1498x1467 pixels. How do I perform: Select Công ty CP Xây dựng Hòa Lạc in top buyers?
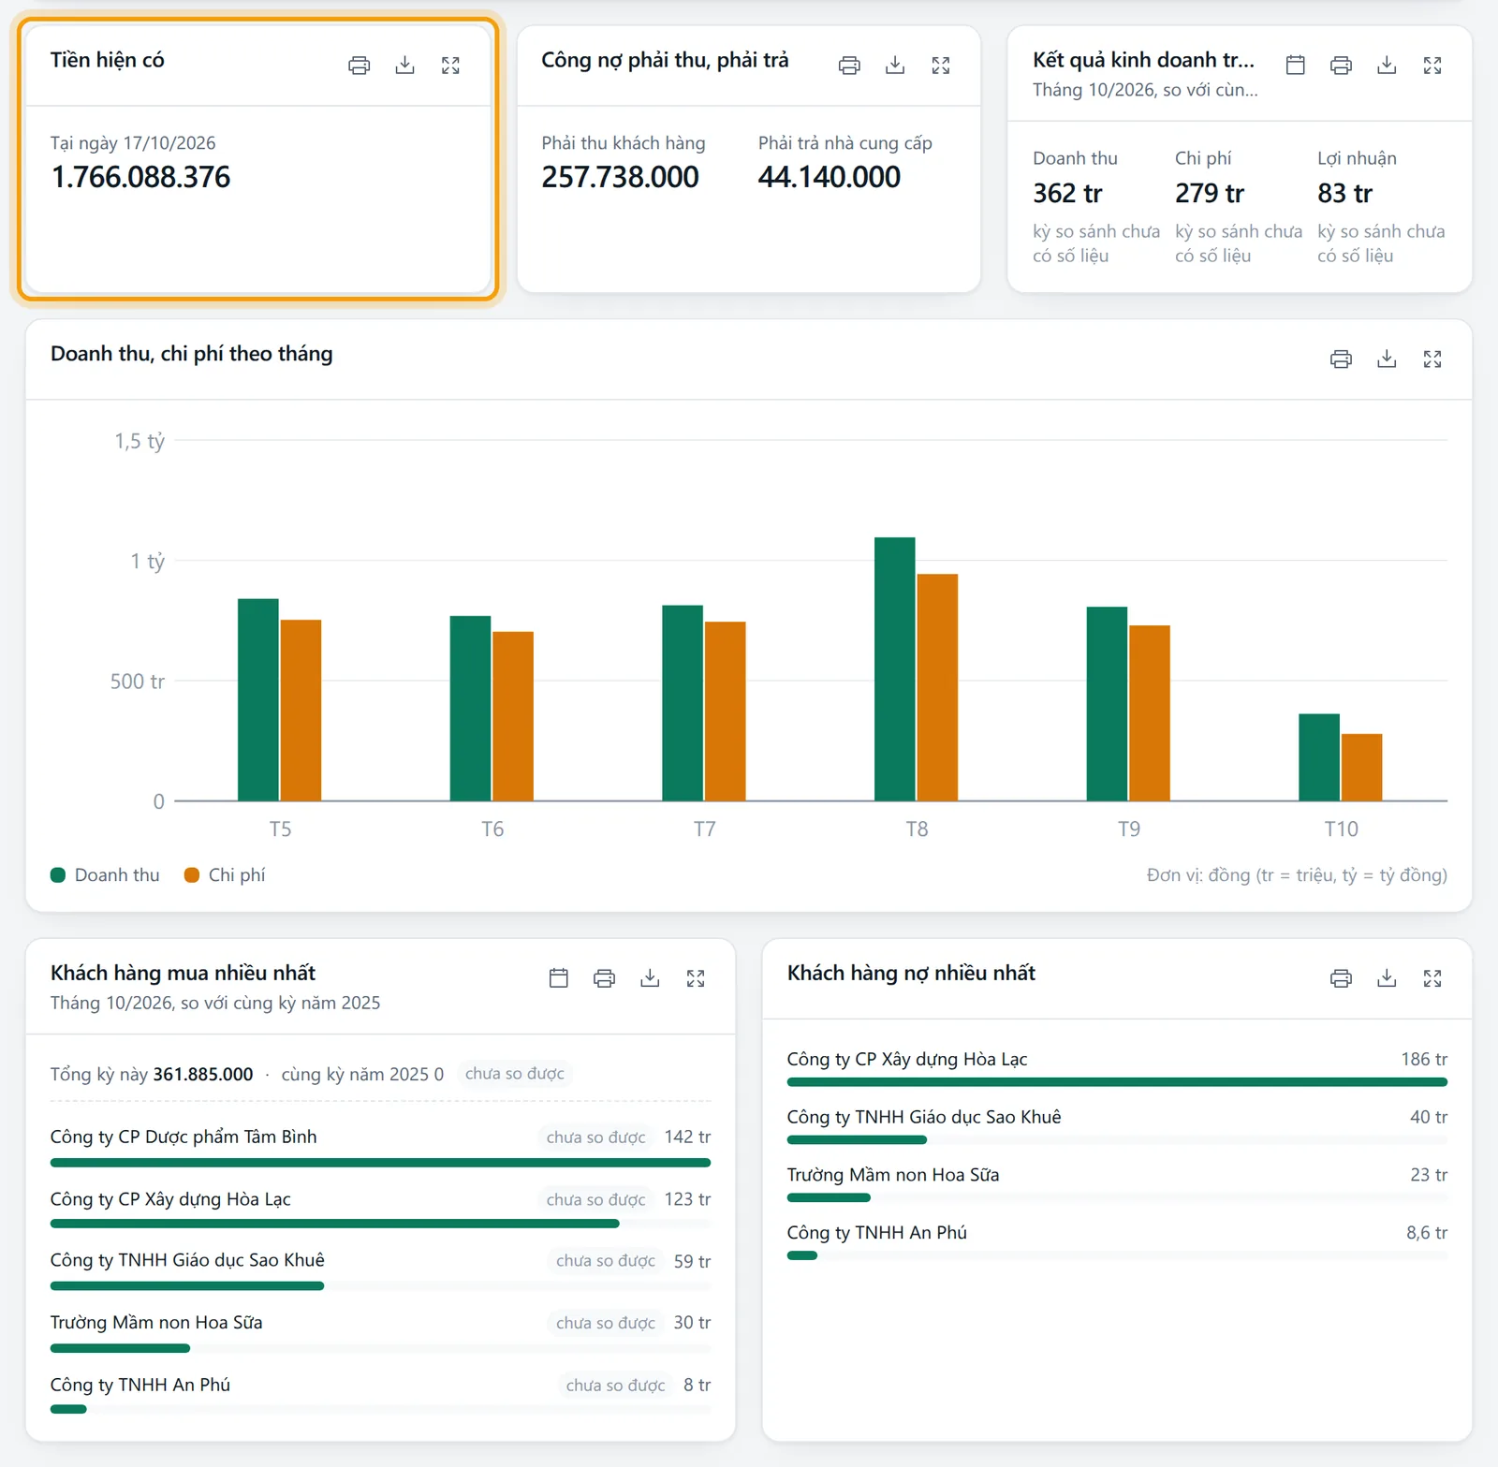[380, 1208]
